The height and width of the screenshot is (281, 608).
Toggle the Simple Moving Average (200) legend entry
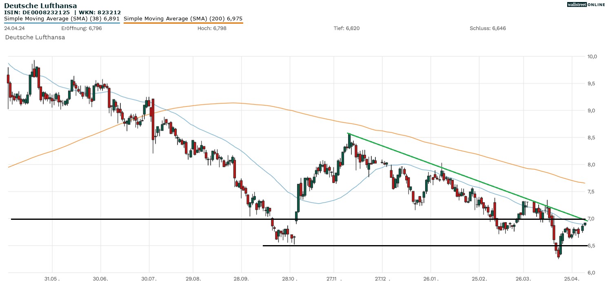click(x=183, y=19)
